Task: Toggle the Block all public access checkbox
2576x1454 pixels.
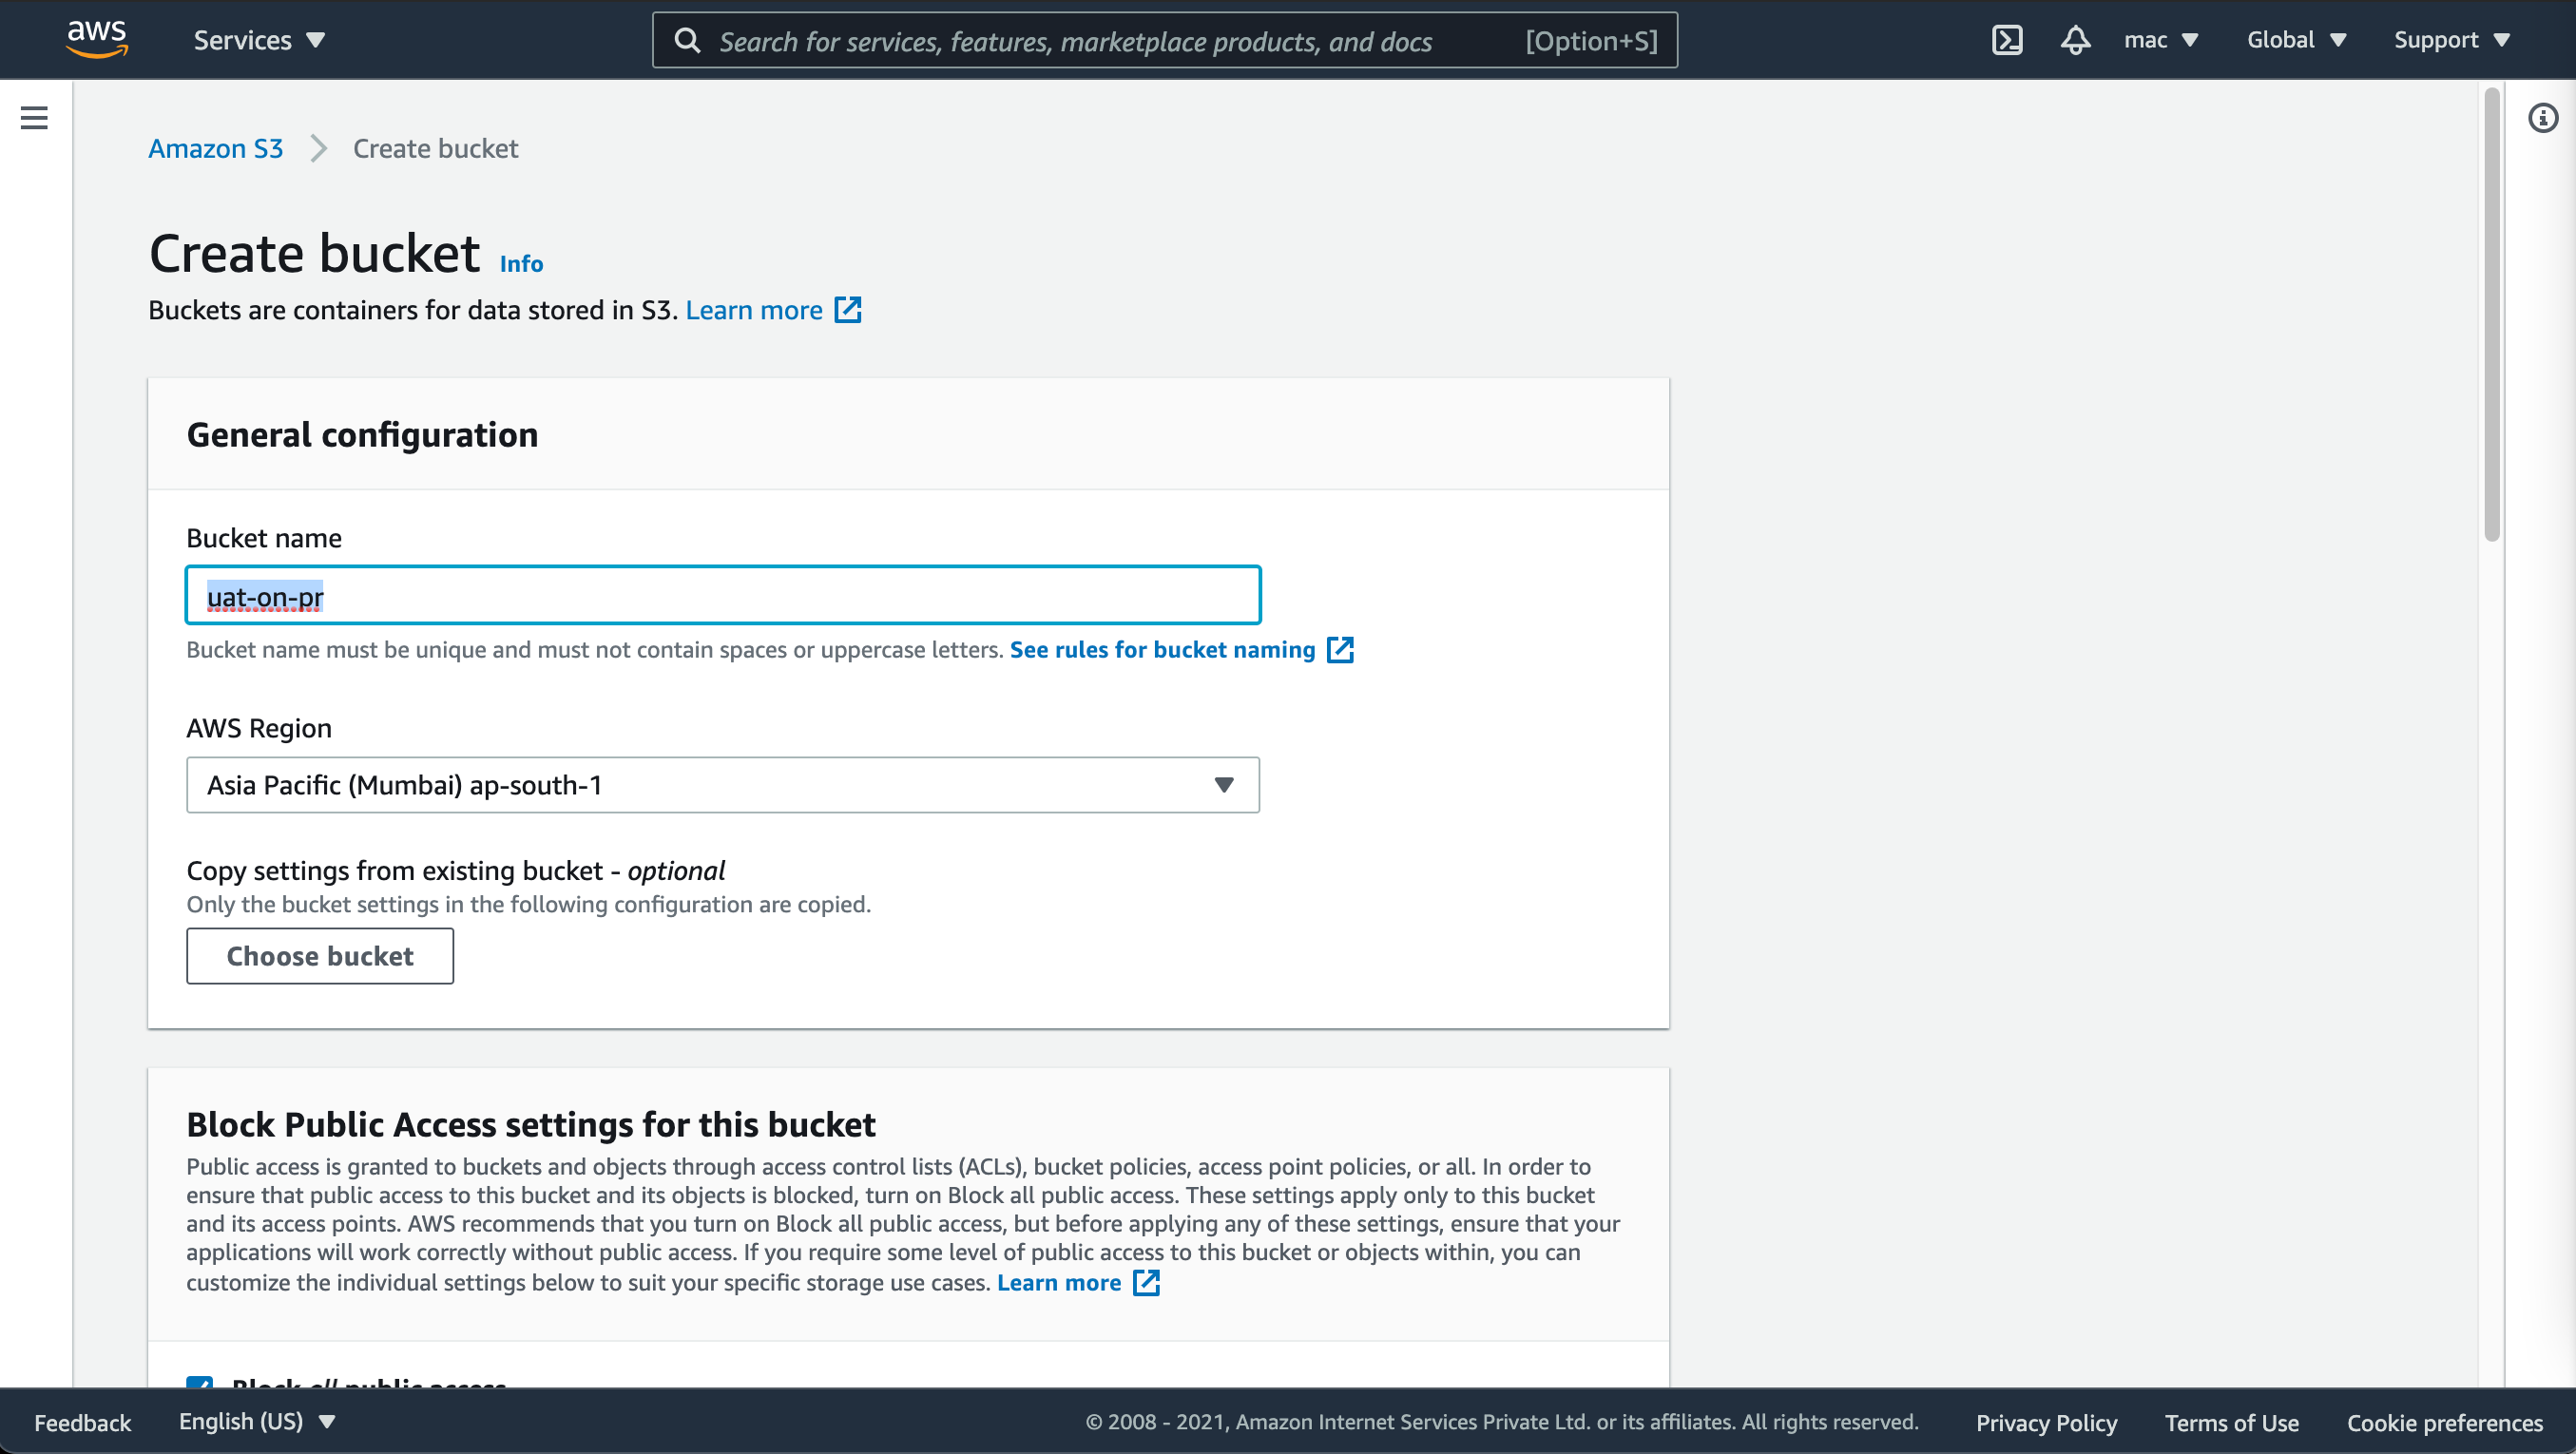Action: 199,1381
